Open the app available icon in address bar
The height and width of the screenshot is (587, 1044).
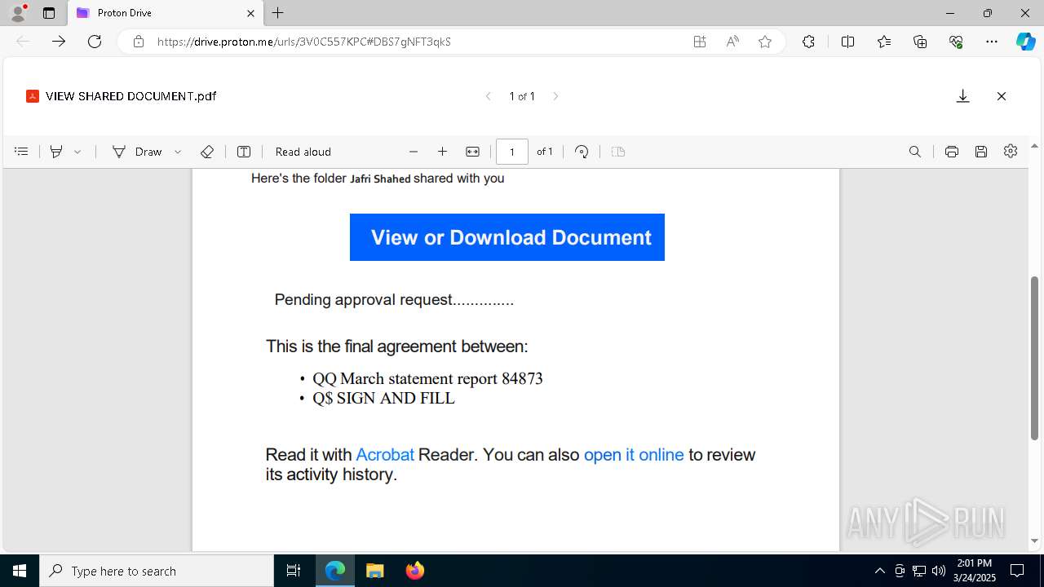click(x=699, y=42)
